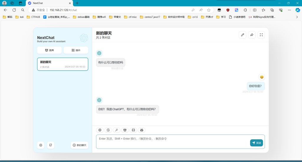Start a 新的聊天 from sidebar bottom
The width and height of the screenshot is (302, 162).
point(79,145)
